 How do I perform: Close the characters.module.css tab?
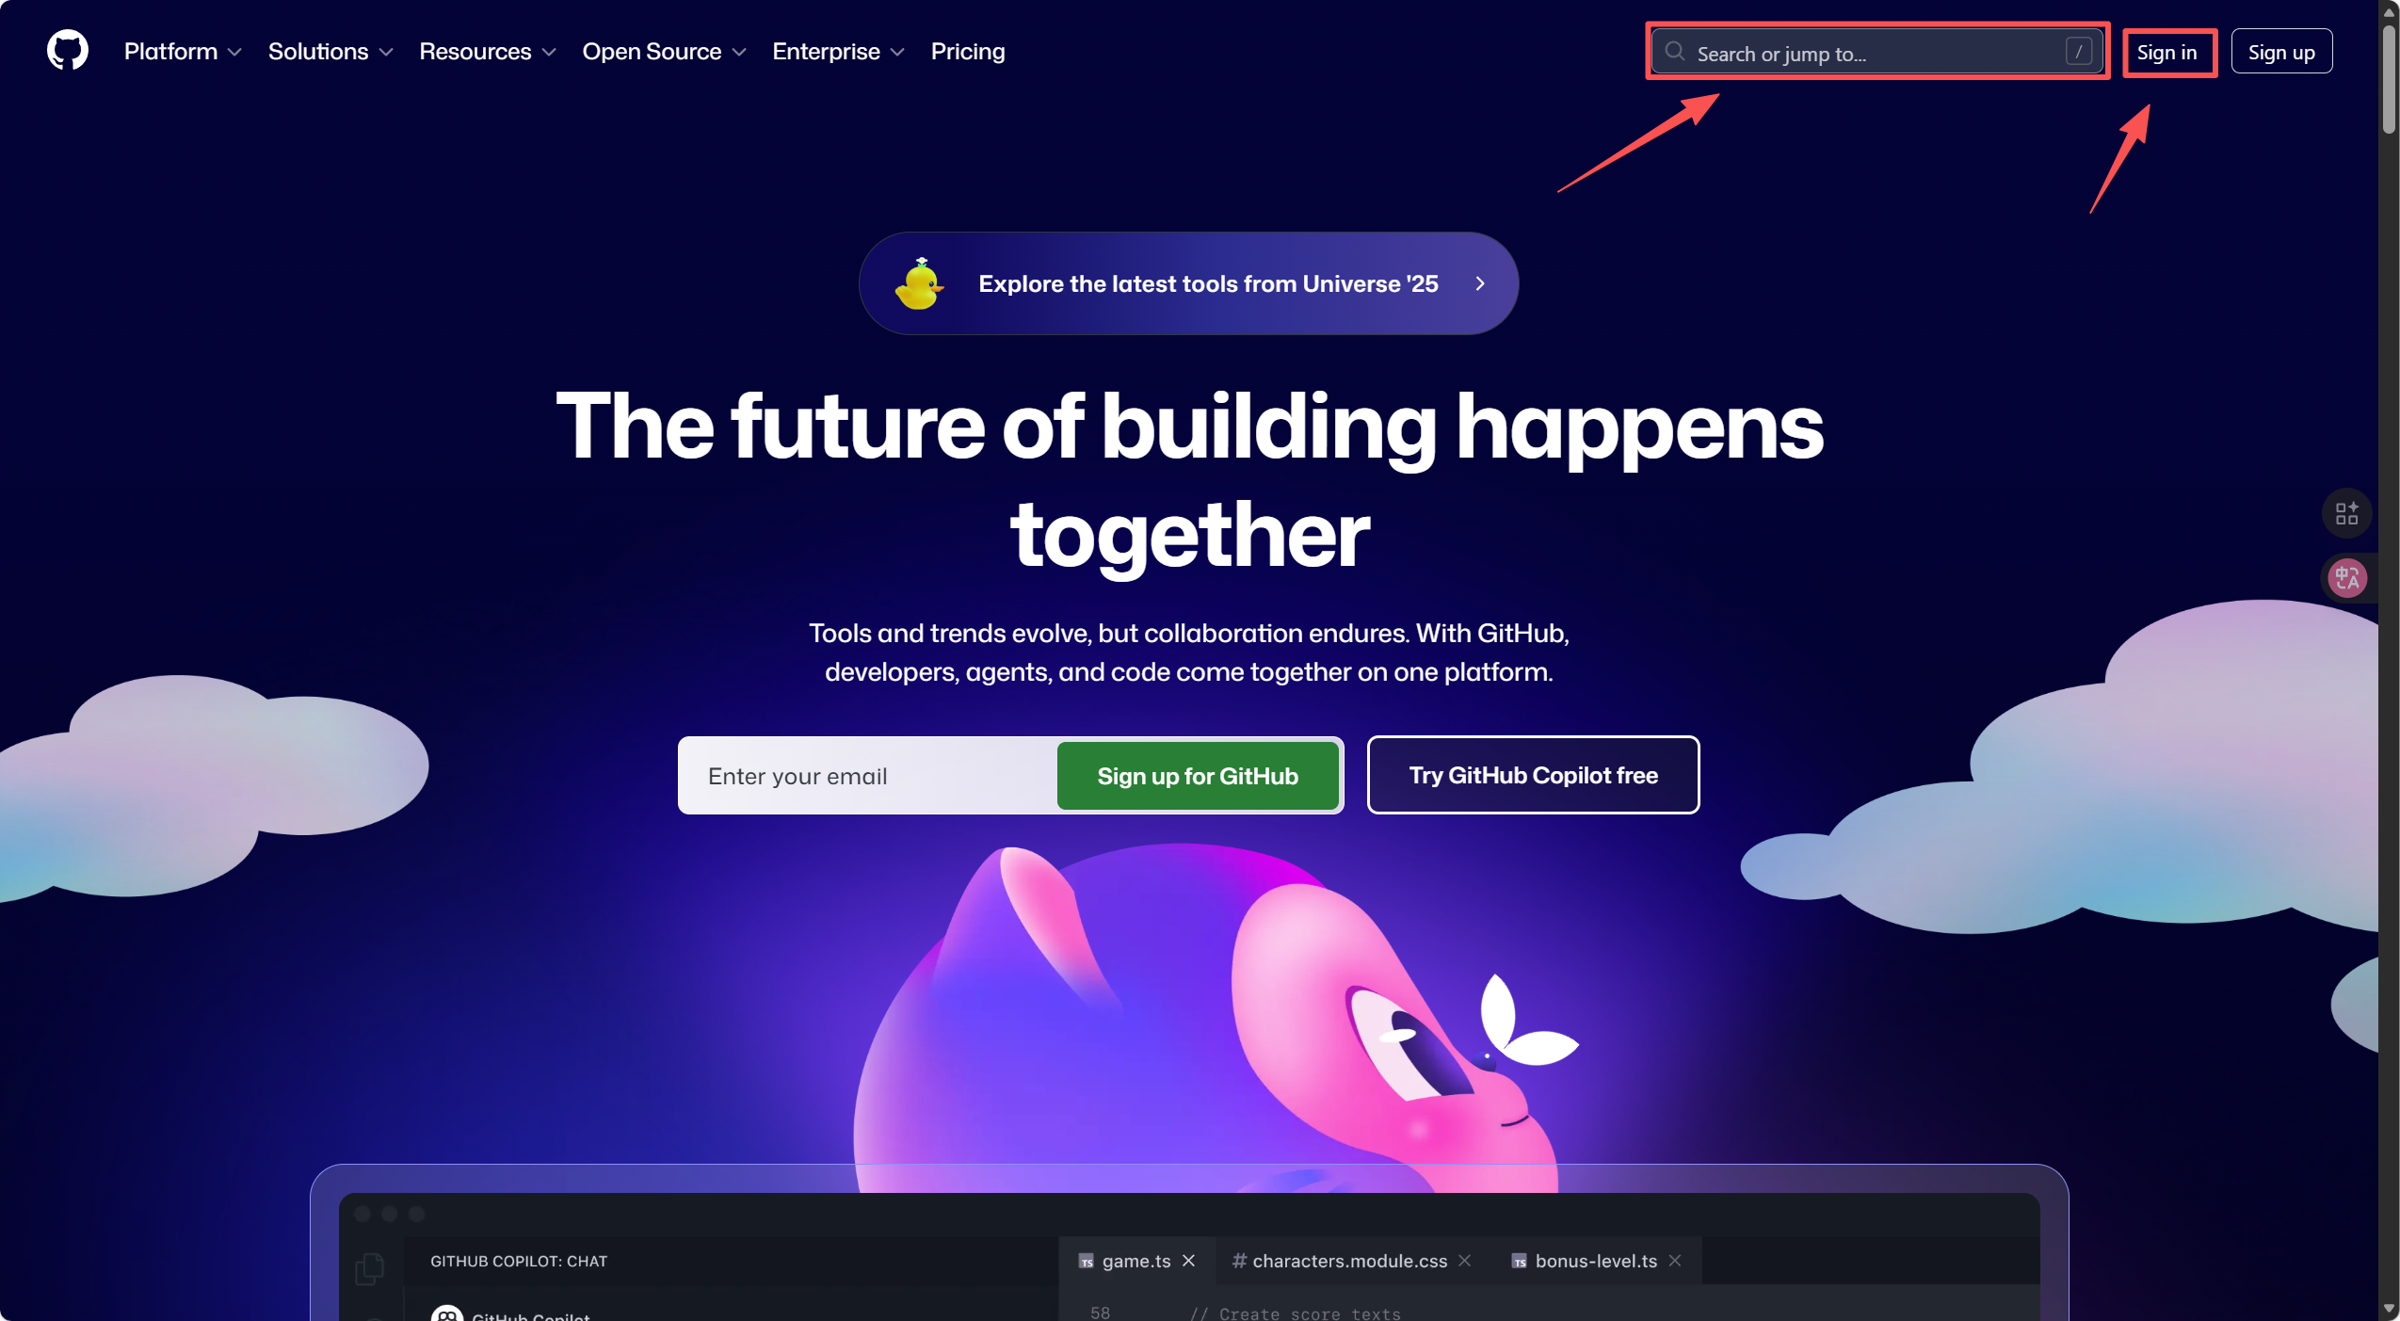(1464, 1261)
